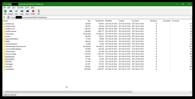Select the antilogger folder name

click(x=9, y=64)
